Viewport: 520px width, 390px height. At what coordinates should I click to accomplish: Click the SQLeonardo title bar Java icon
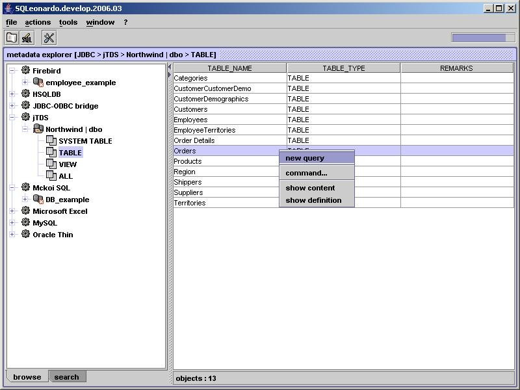coord(8,8)
